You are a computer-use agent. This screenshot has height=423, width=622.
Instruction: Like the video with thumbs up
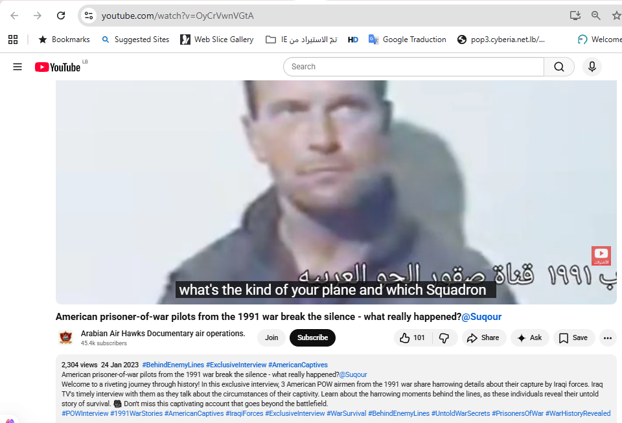pos(412,337)
